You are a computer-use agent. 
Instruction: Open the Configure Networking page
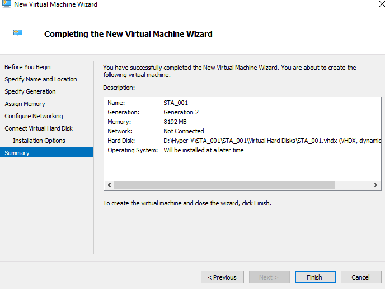pyautogui.click(x=34, y=116)
